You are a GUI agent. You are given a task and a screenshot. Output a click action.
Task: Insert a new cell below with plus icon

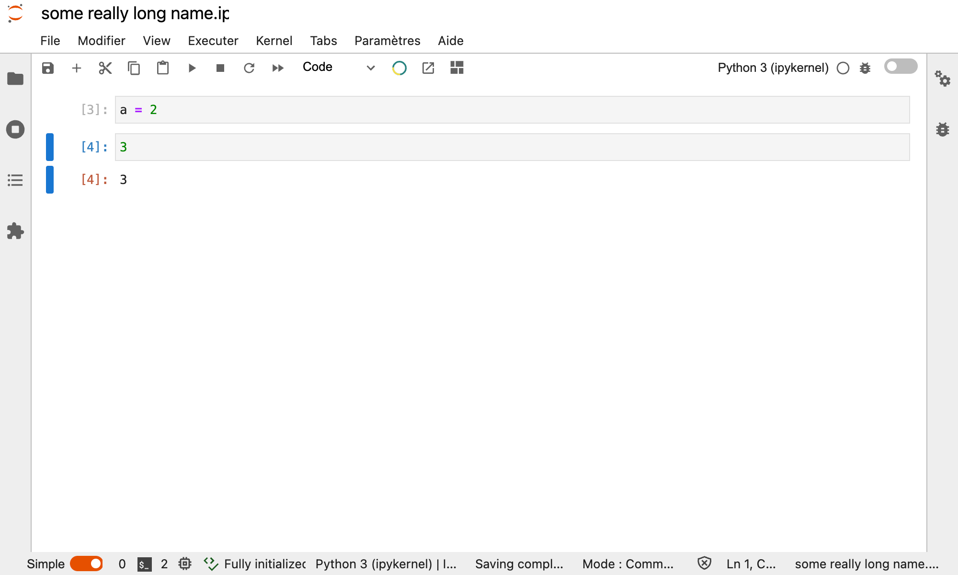(77, 68)
